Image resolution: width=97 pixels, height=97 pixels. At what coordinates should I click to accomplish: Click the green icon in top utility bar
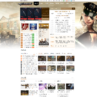(x=64, y=1)
